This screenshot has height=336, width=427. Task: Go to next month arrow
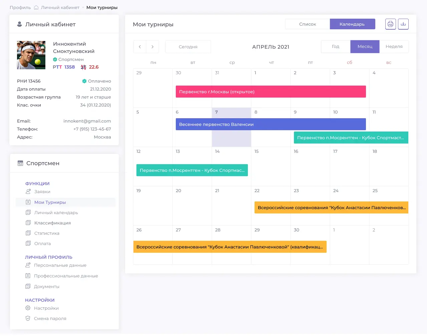[x=152, y=47]
